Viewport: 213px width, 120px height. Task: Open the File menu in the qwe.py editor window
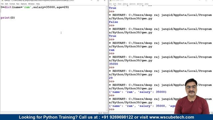pos(2,4)
